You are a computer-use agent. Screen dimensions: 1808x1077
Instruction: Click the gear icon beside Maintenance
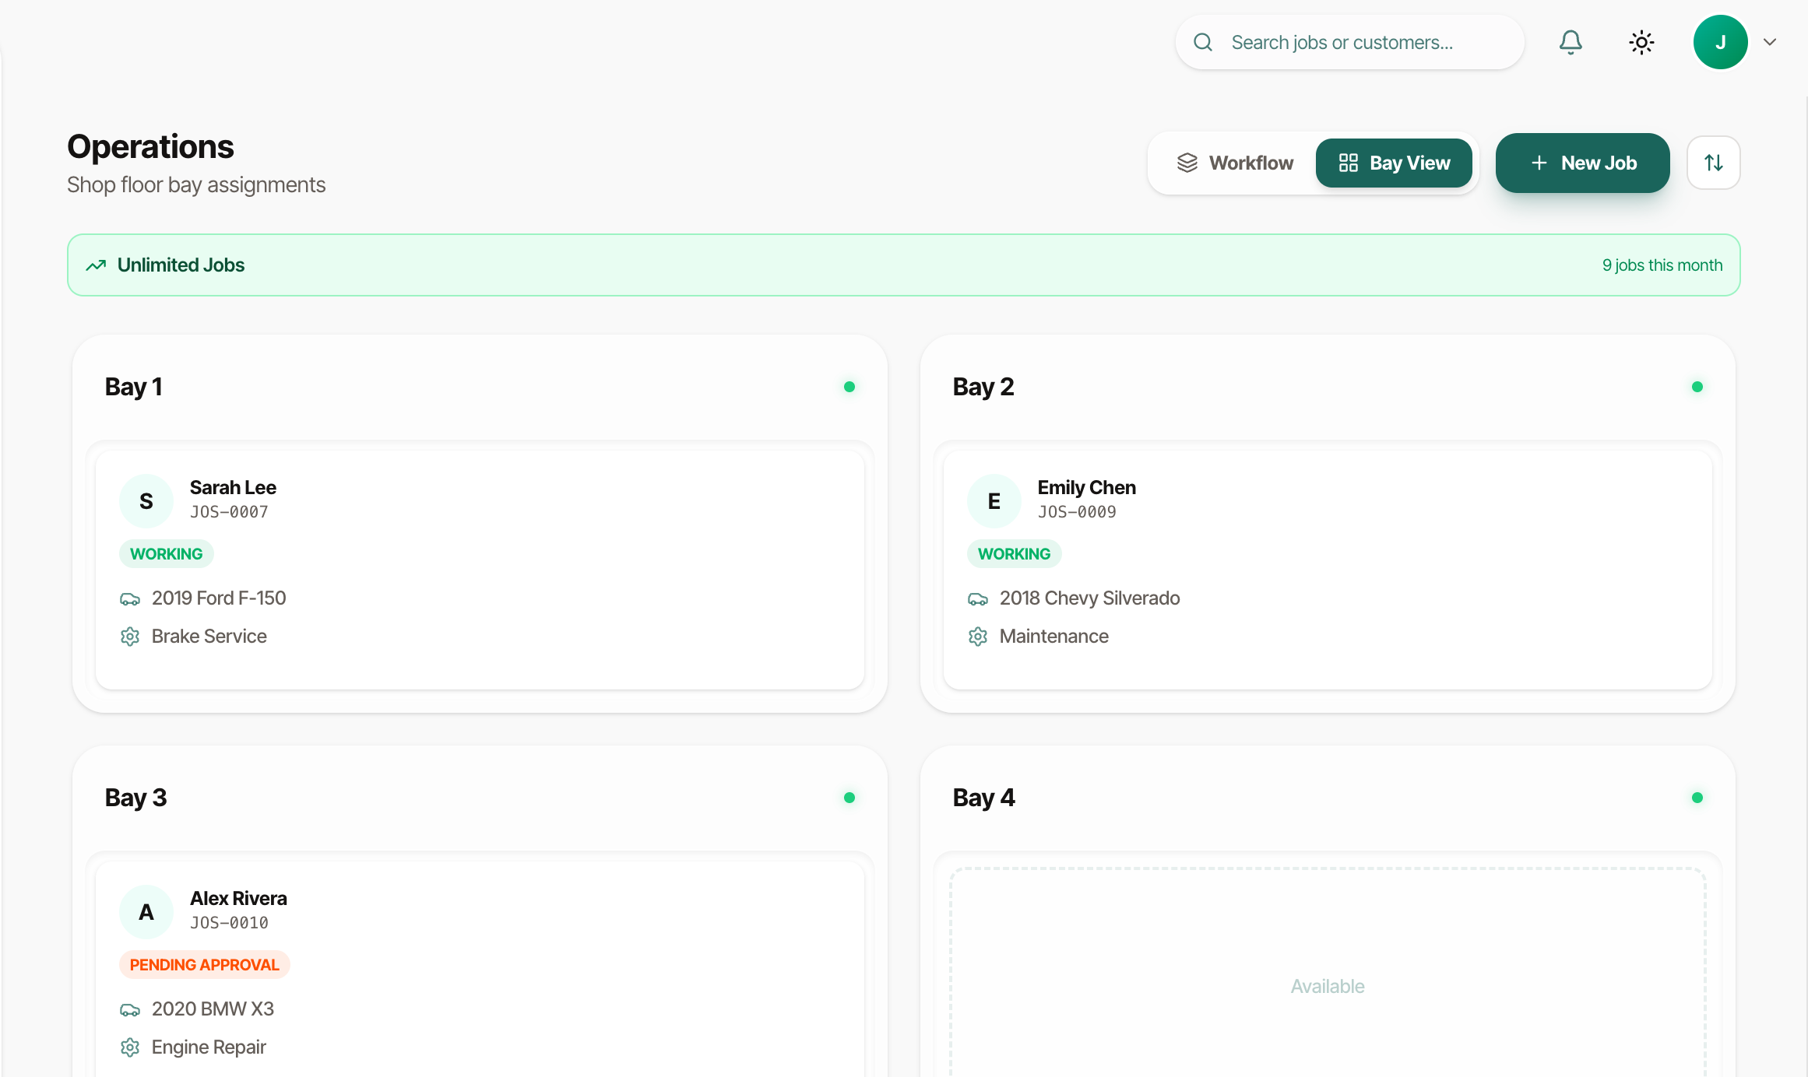click(x=978, y=637)
